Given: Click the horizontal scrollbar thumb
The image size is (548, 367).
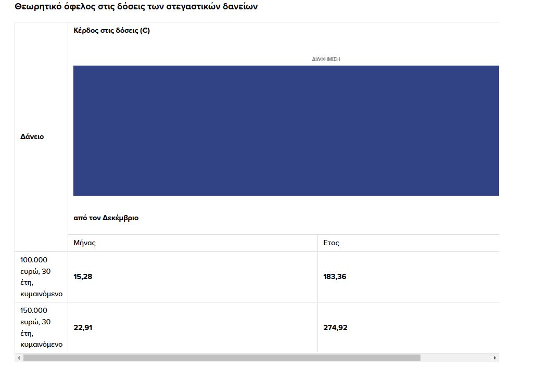Looking at the screenshot, I should [221, 358].
